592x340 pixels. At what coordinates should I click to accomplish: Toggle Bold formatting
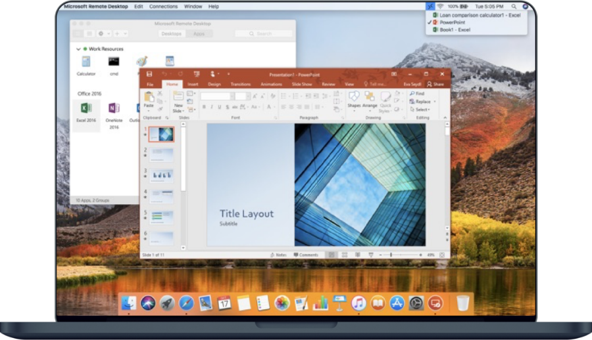[204, 107]
